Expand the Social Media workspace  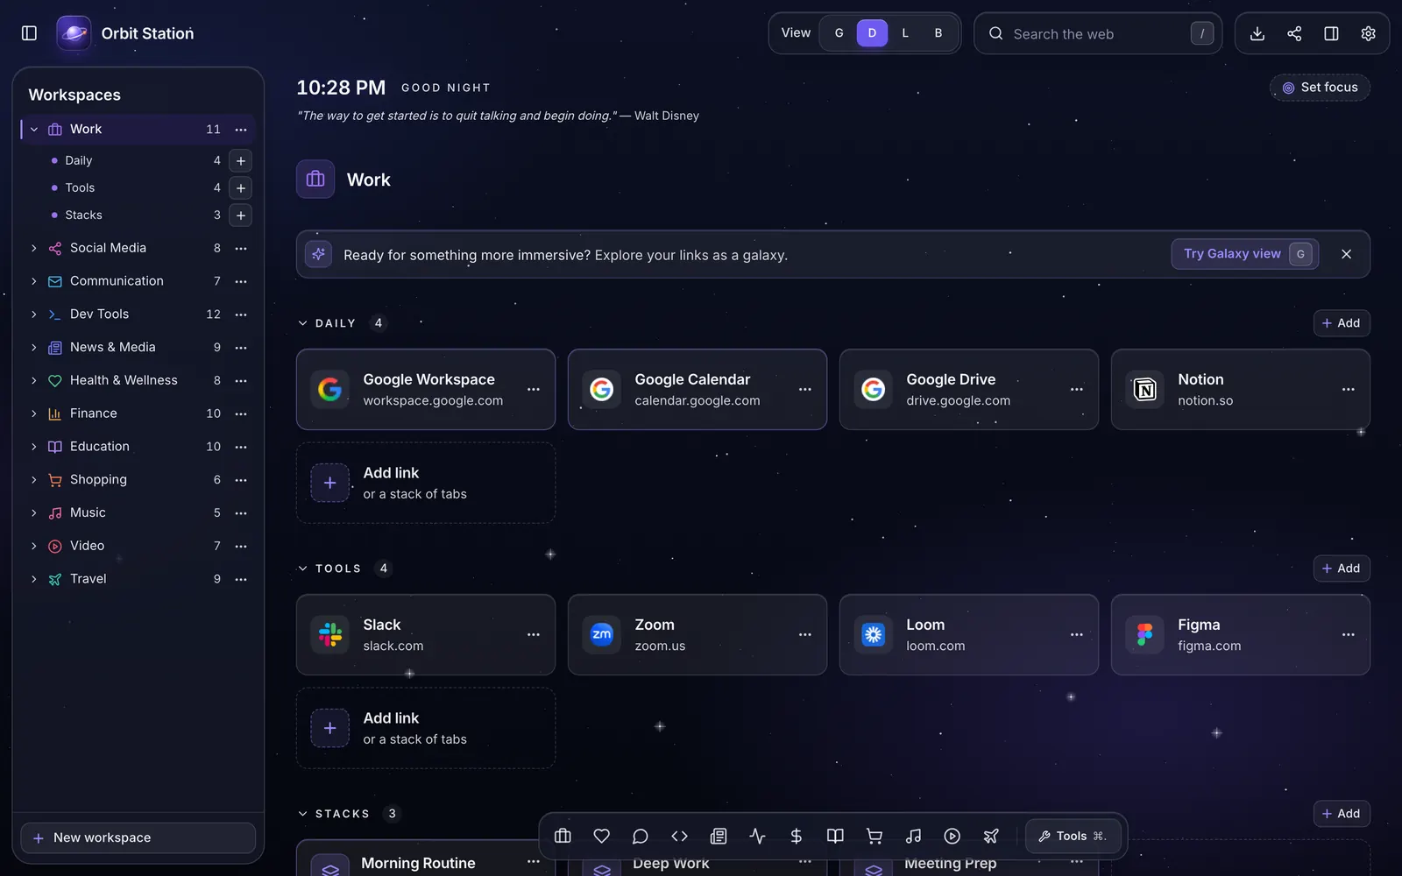click(x=34, y=249)
